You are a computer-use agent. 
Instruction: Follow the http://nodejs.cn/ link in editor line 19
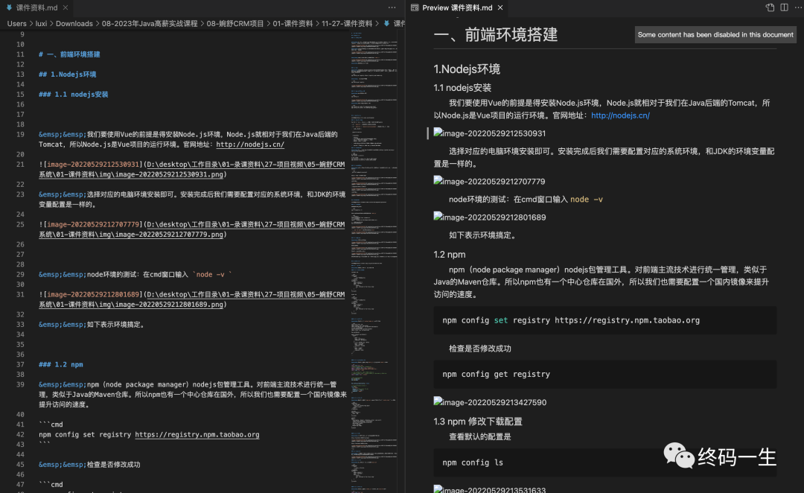[x=250, y=144]
